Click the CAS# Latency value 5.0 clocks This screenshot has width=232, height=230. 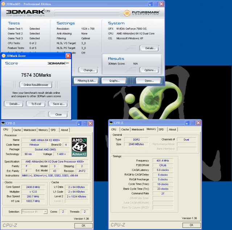coord(163,170)
